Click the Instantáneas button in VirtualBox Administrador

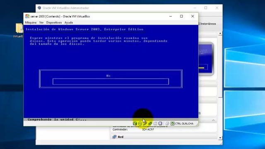pyautogui.click(x=207, y=24)
